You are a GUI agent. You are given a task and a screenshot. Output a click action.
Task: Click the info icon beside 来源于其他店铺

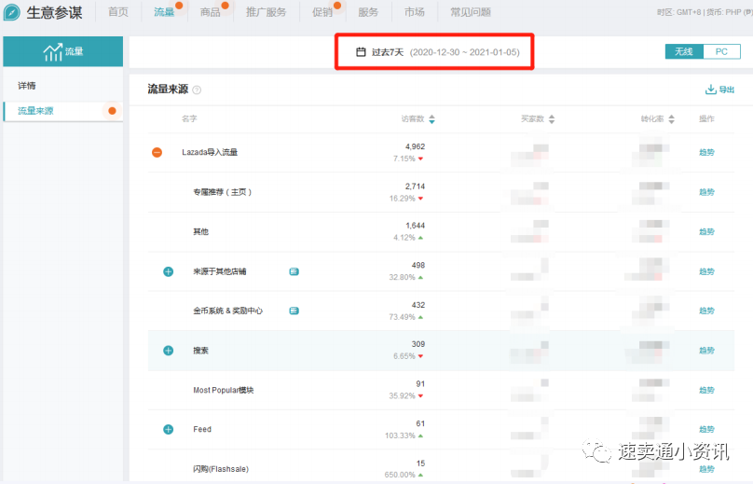pyautogui.click(x=294, y=271)
